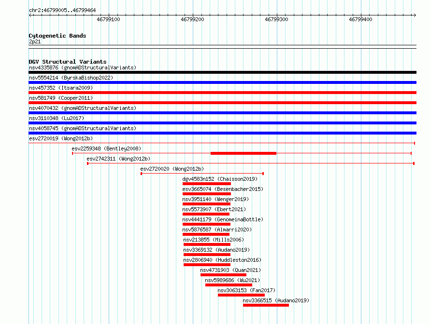Click the blue nsv5554214 variant bar
This screenshot has height=324, width=430.
coord(222,82)
